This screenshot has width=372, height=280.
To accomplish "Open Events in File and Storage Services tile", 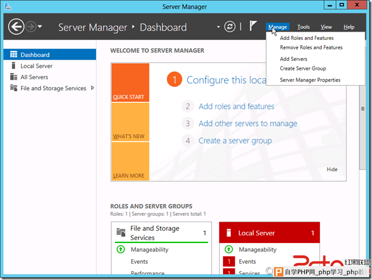I will click(x=139, y=261).
